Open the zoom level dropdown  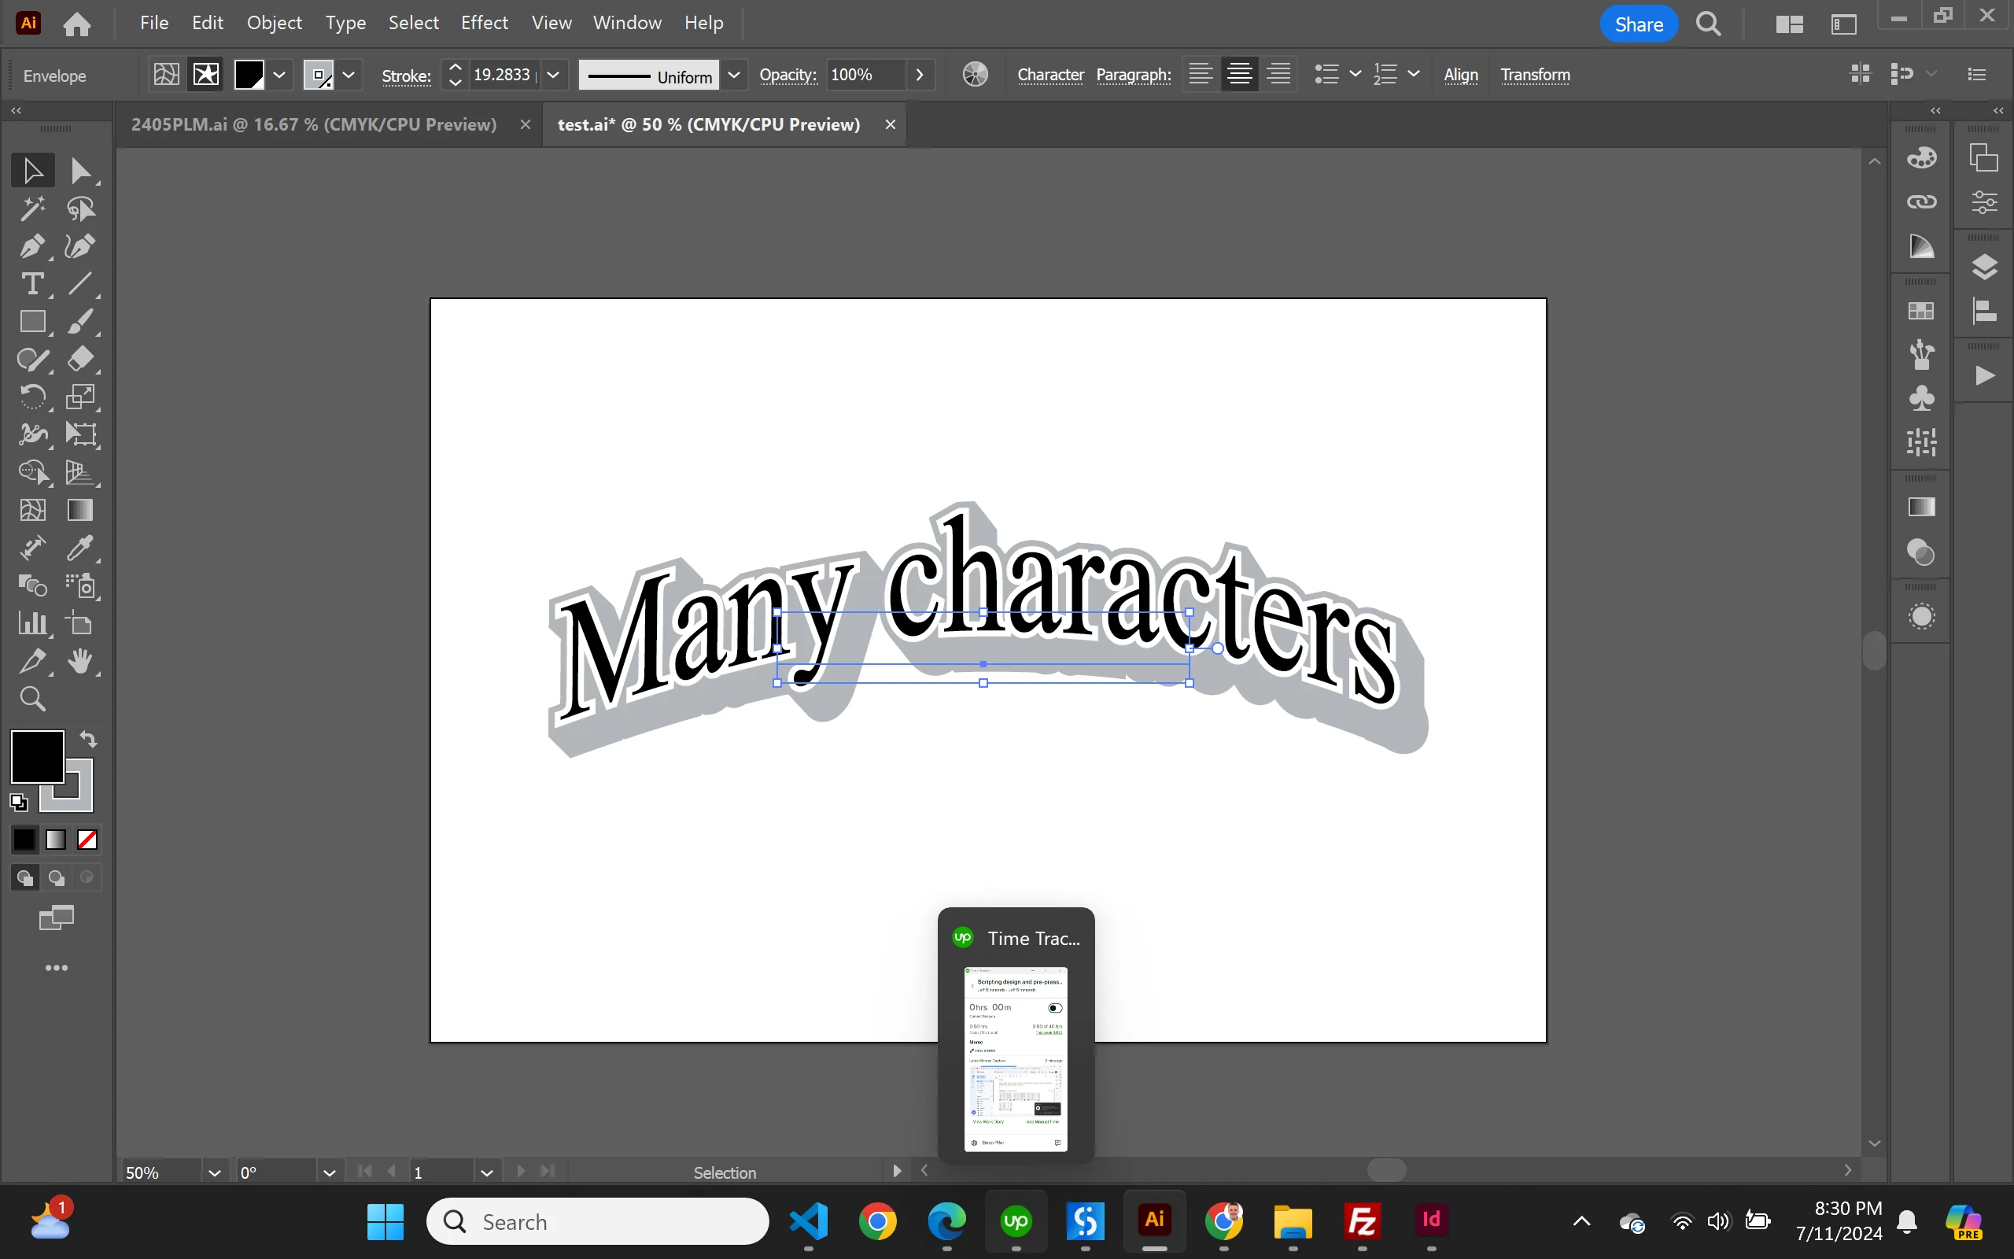click(214, 1172)
